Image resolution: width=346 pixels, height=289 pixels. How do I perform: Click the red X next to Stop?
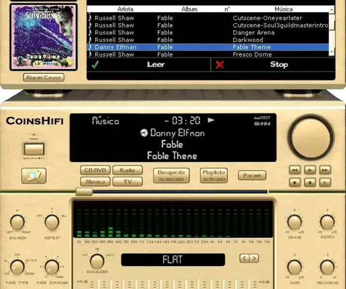220,65
